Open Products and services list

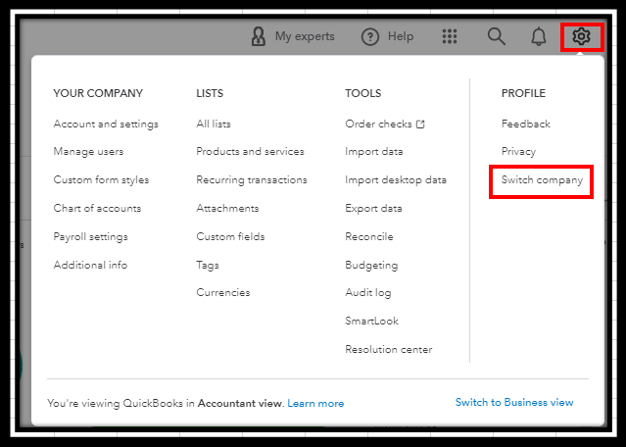point(250,152)
